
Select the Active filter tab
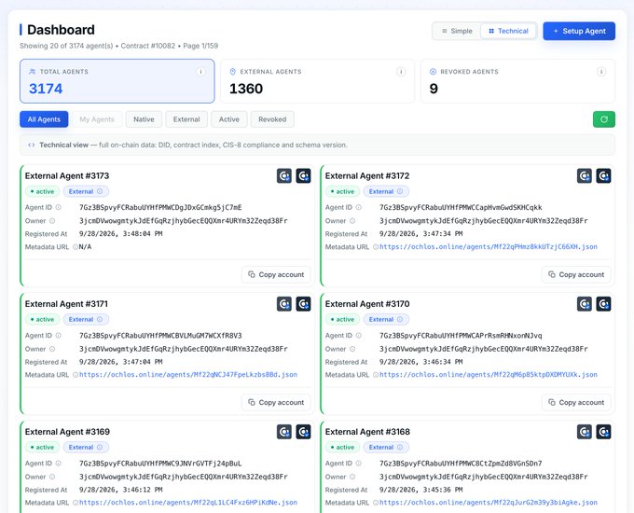coord(228,119)
